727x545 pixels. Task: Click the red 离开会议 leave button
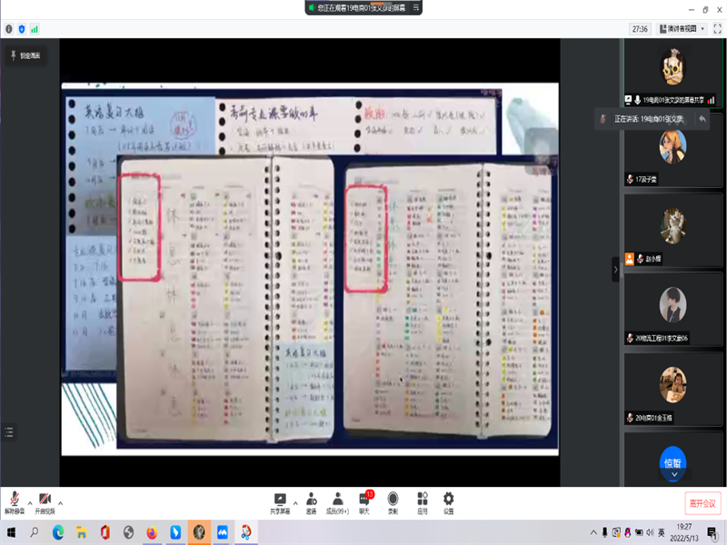tap(702, 503)
